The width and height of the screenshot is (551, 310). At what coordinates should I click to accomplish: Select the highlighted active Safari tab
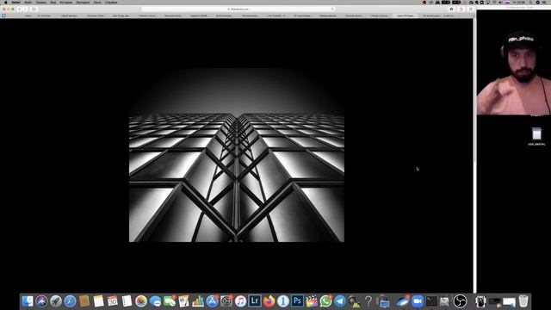click(406, 15)
